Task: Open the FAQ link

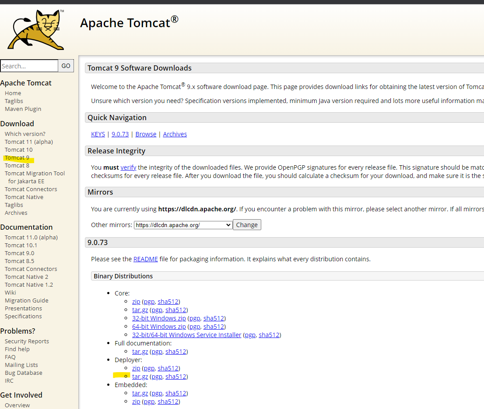Action: click(x=10, y=357)
